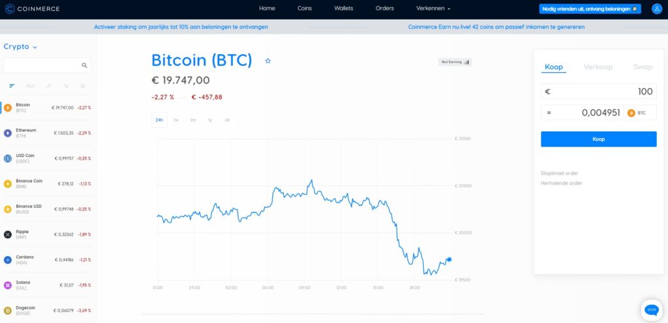
Task: Toggle the Not Earning status badge
Action: coord(455,62)
